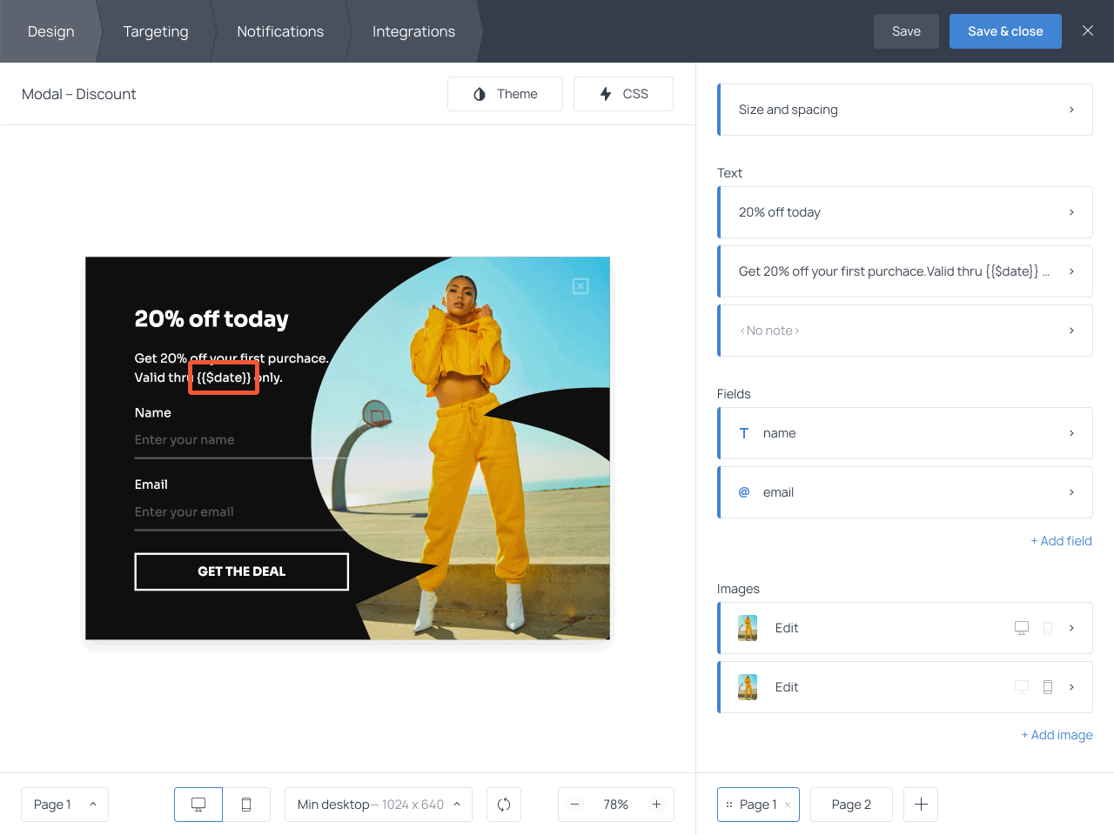Increase zoom using the plus stepper
1114x835 pixels.
tap(656, 805)
